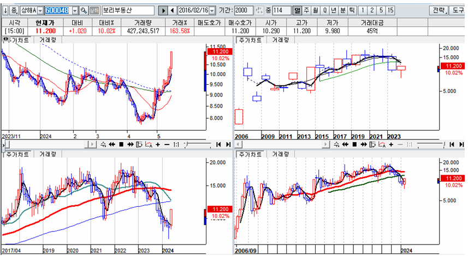Adjust the zoom slider under daily chart
Screen dimensions: 468x256
click(198, 145)
